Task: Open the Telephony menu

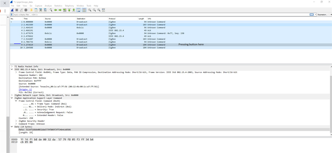Action: coord(69,6)
